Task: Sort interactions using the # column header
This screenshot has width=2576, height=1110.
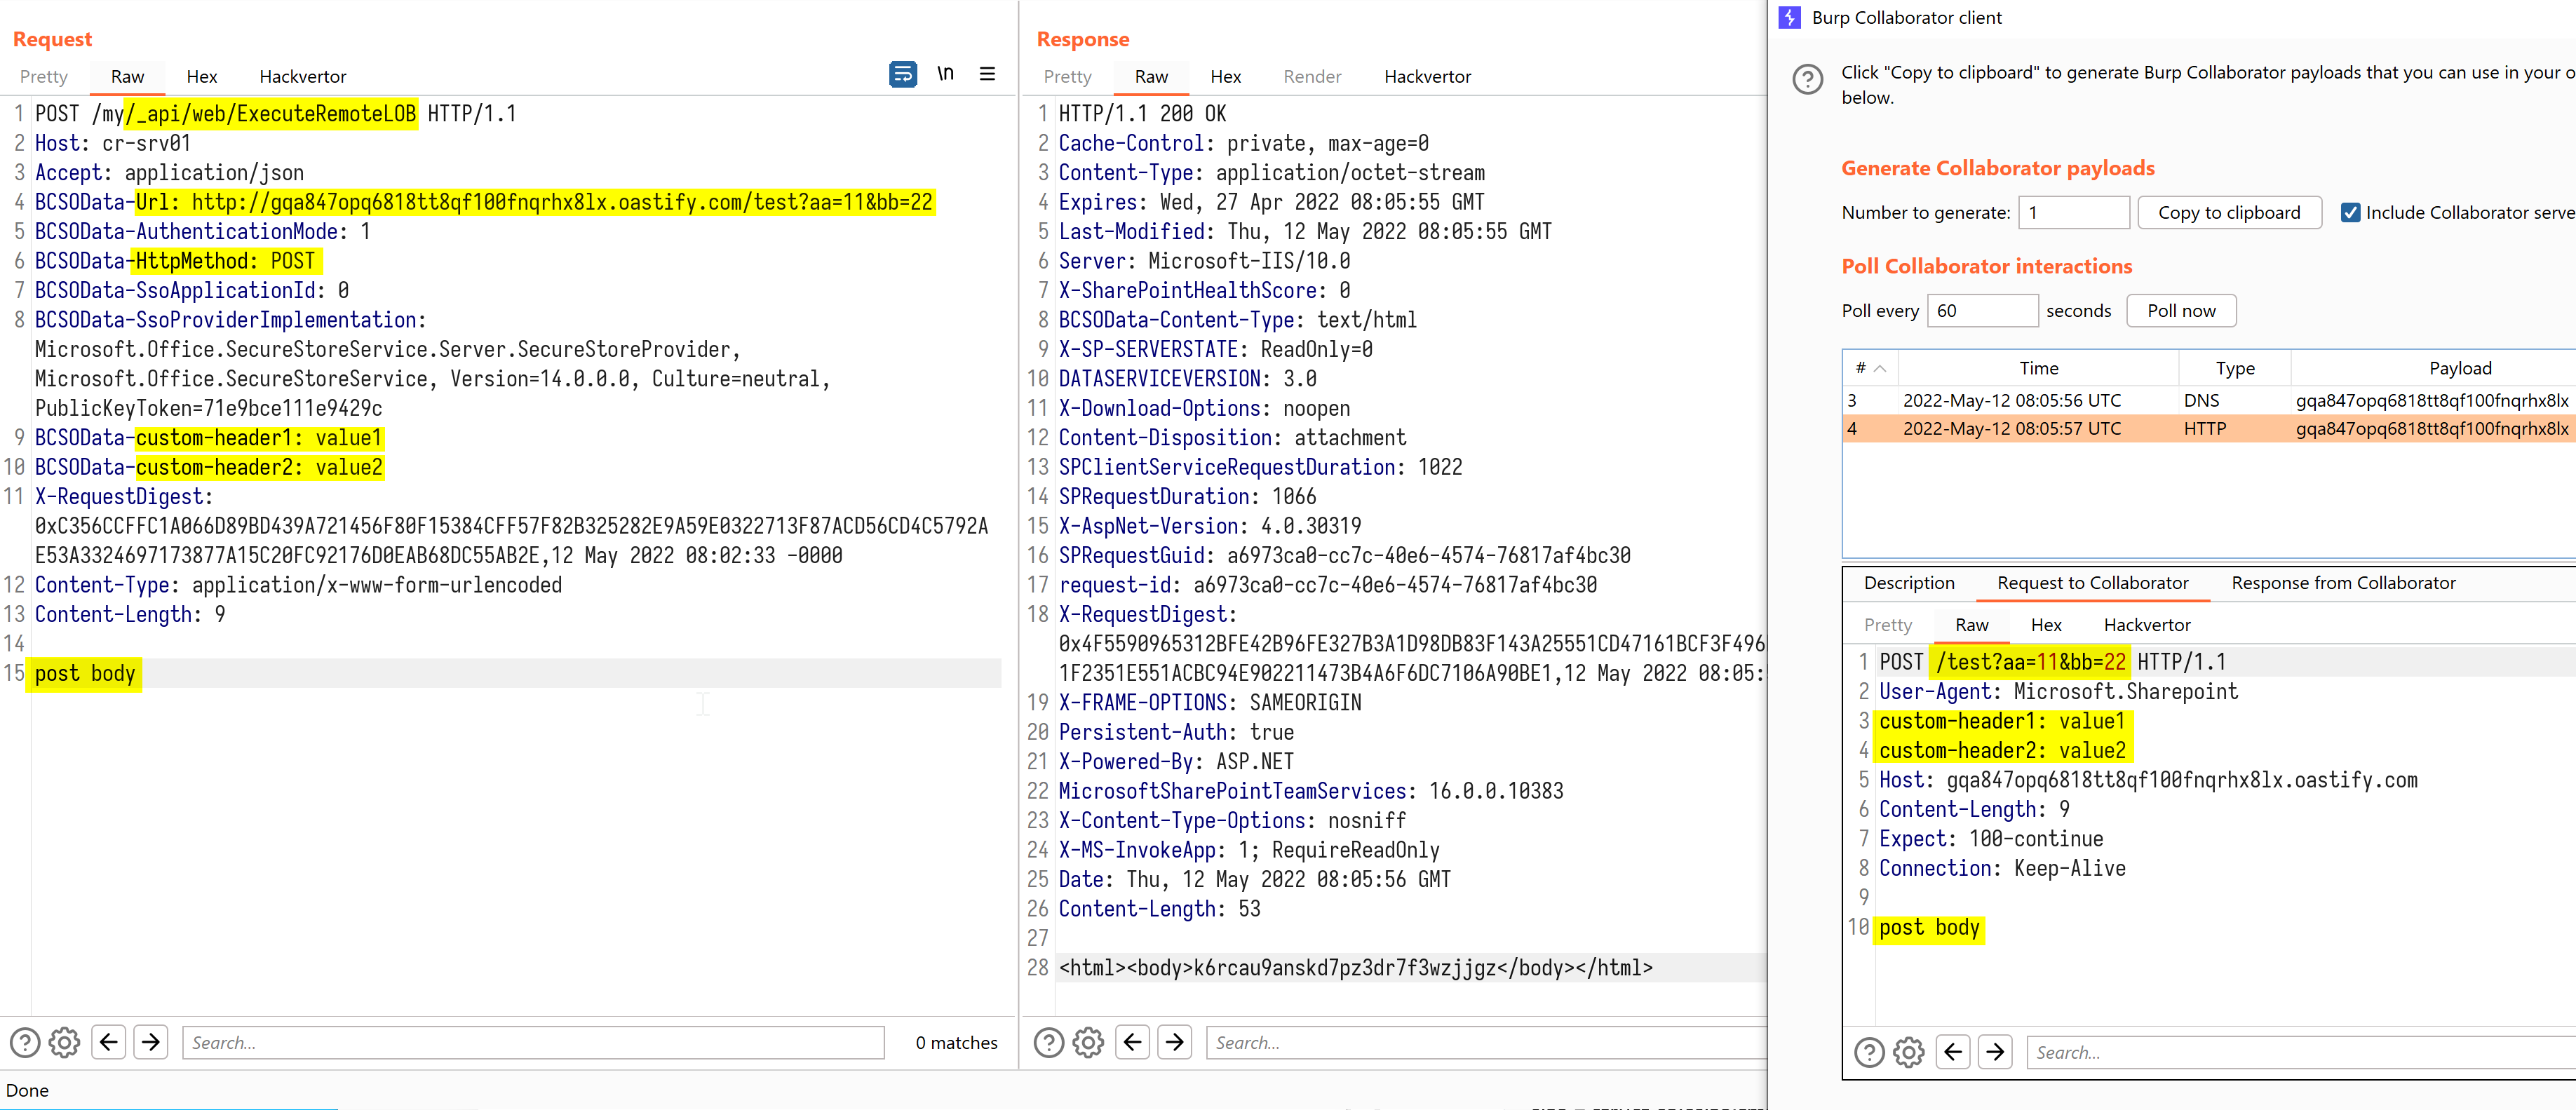Action: coord(1865,367)
